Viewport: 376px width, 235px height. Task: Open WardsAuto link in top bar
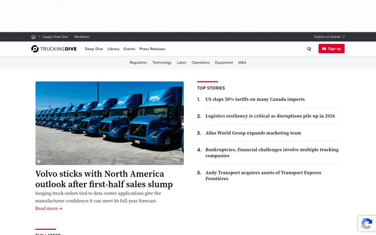point(81,37)
